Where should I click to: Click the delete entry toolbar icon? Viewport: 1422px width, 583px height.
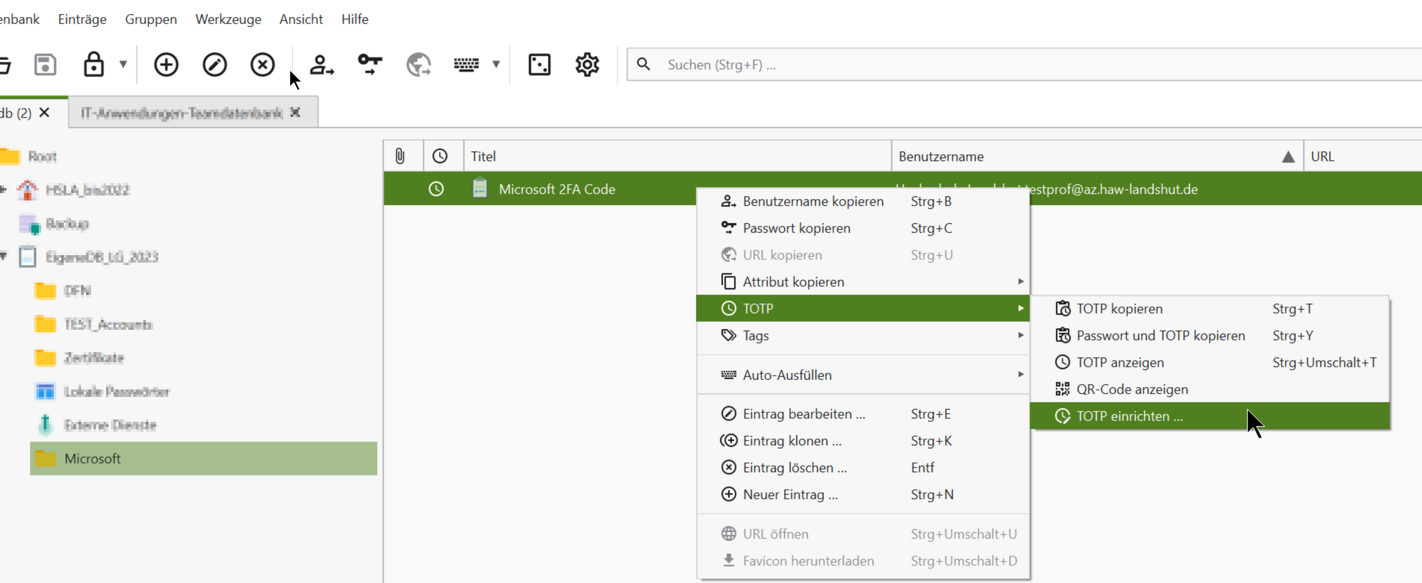262,65
